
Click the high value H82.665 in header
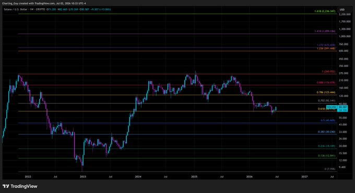(63, 9)
